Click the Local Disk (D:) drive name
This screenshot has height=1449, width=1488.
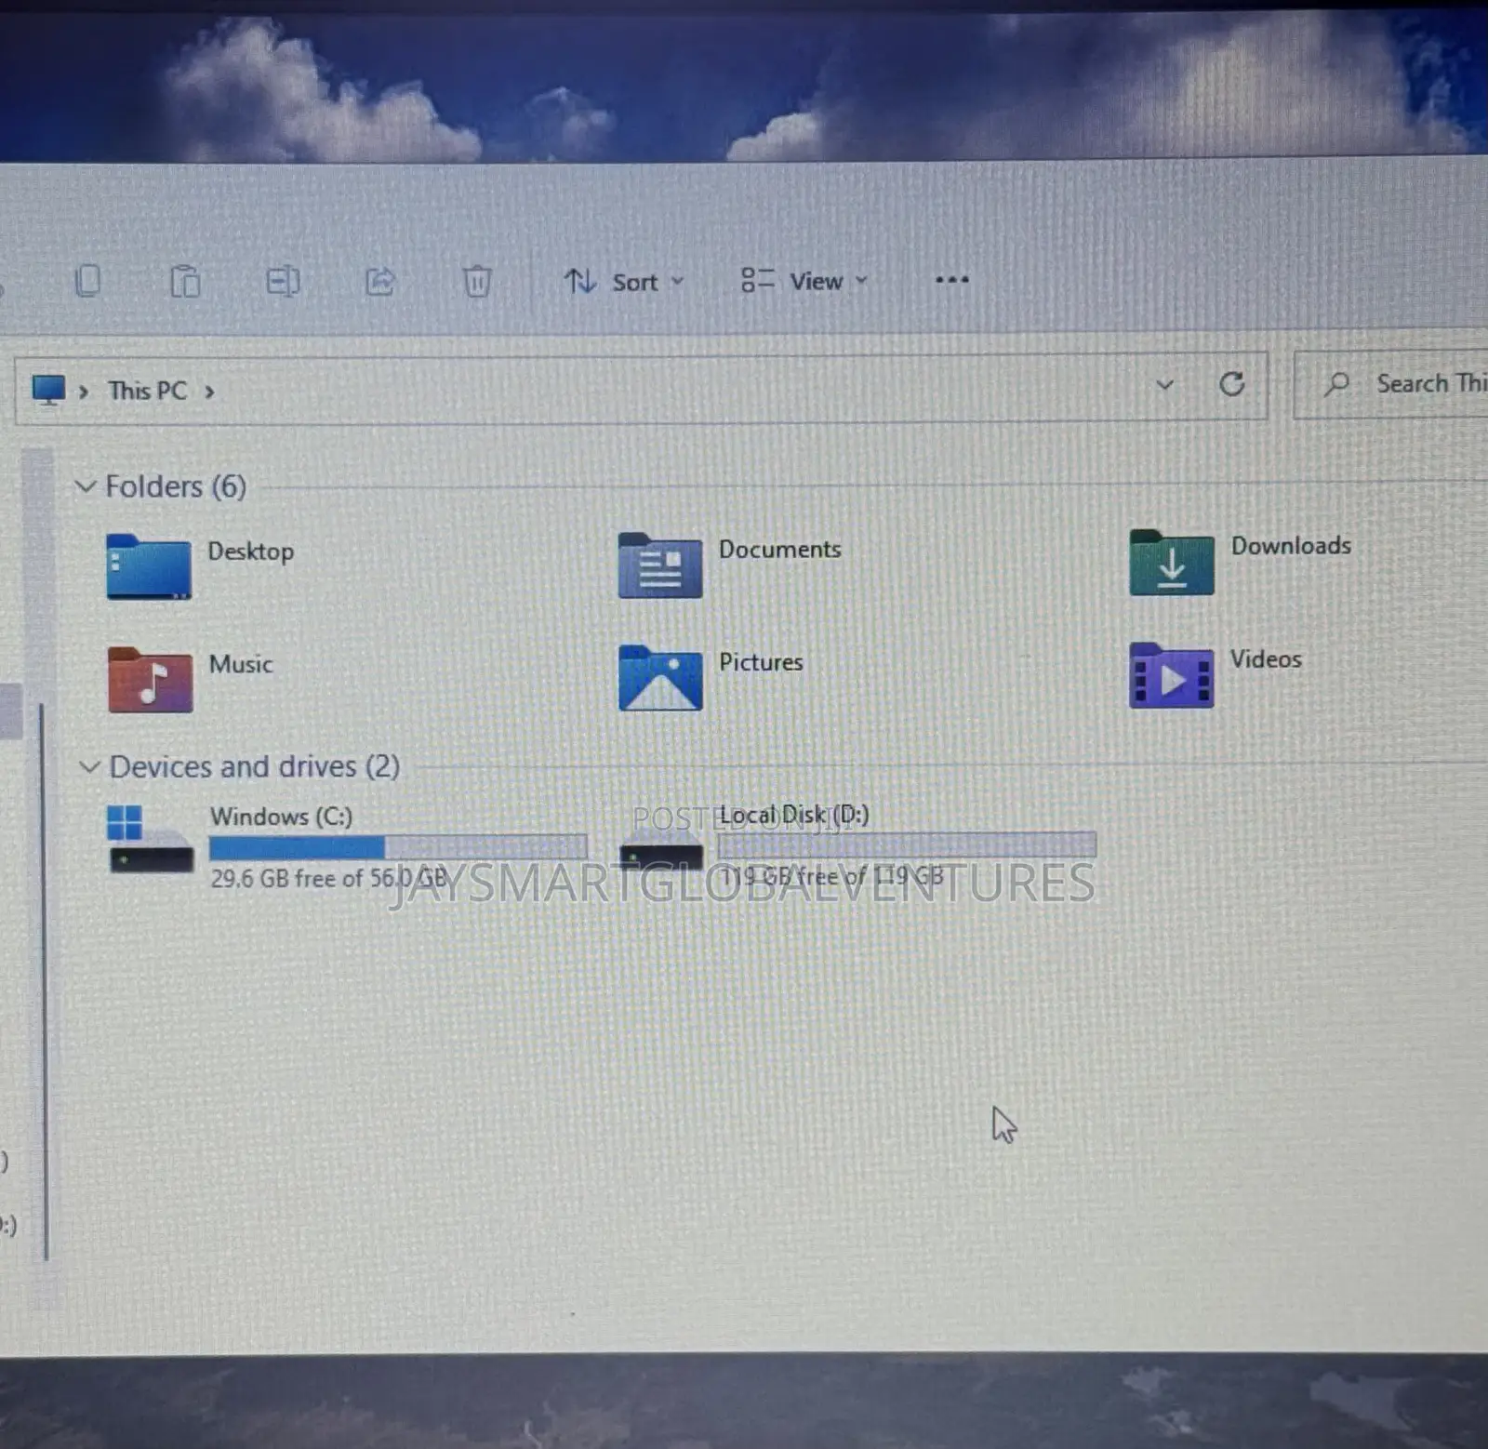coord(794,815)
